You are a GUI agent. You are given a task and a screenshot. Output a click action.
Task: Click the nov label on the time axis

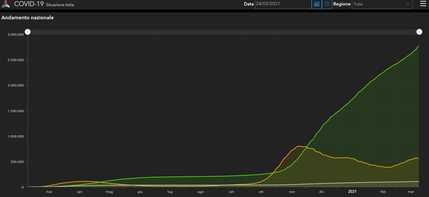pos(292,192)
